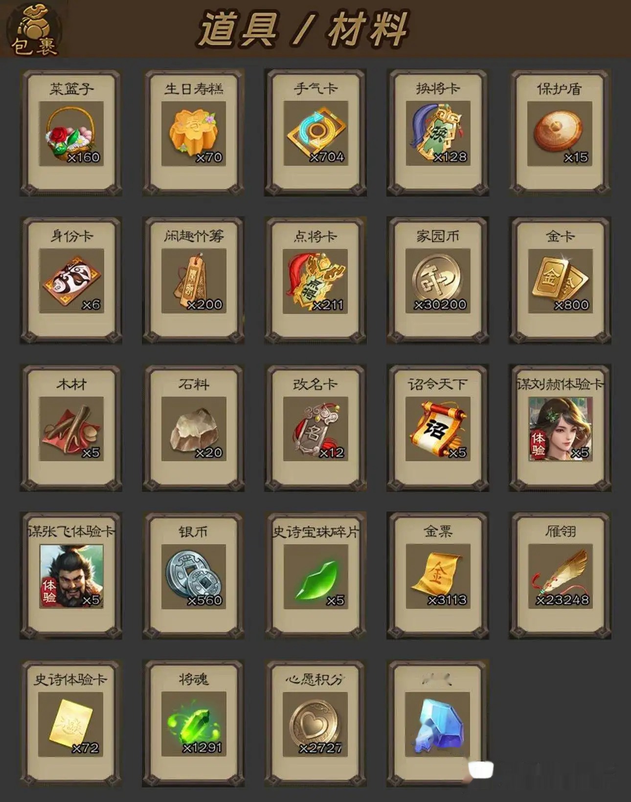Choose the 保护盾 shield item

point(560,134)
